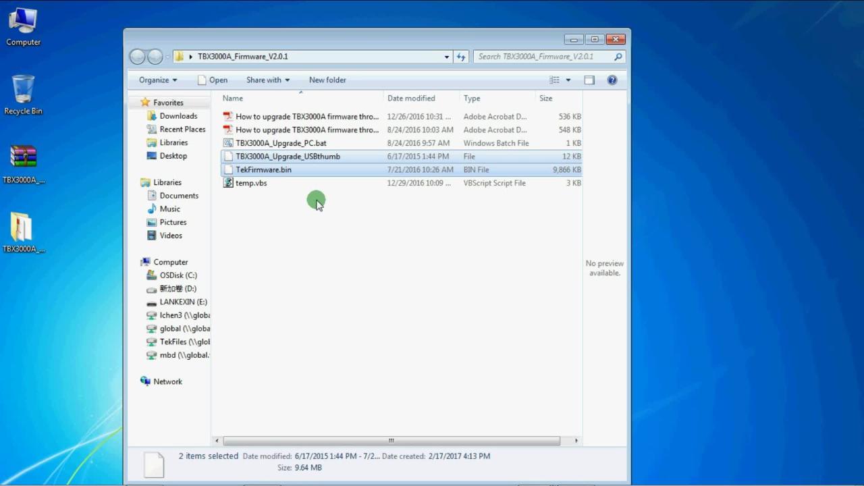Click the TBX3000A_Firmware_V2.0.1 address path
Screen dimensions: 864x486
[x=243, y=57]
